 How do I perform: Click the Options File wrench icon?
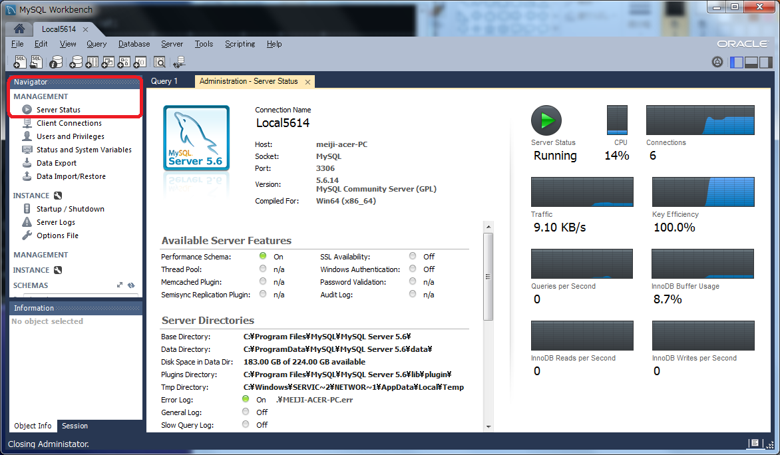27,235
